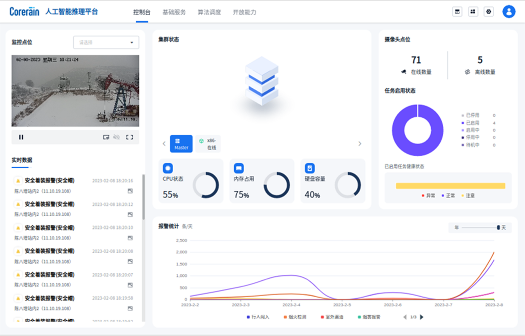Click the grid layout icon in header

coord(473,12)
